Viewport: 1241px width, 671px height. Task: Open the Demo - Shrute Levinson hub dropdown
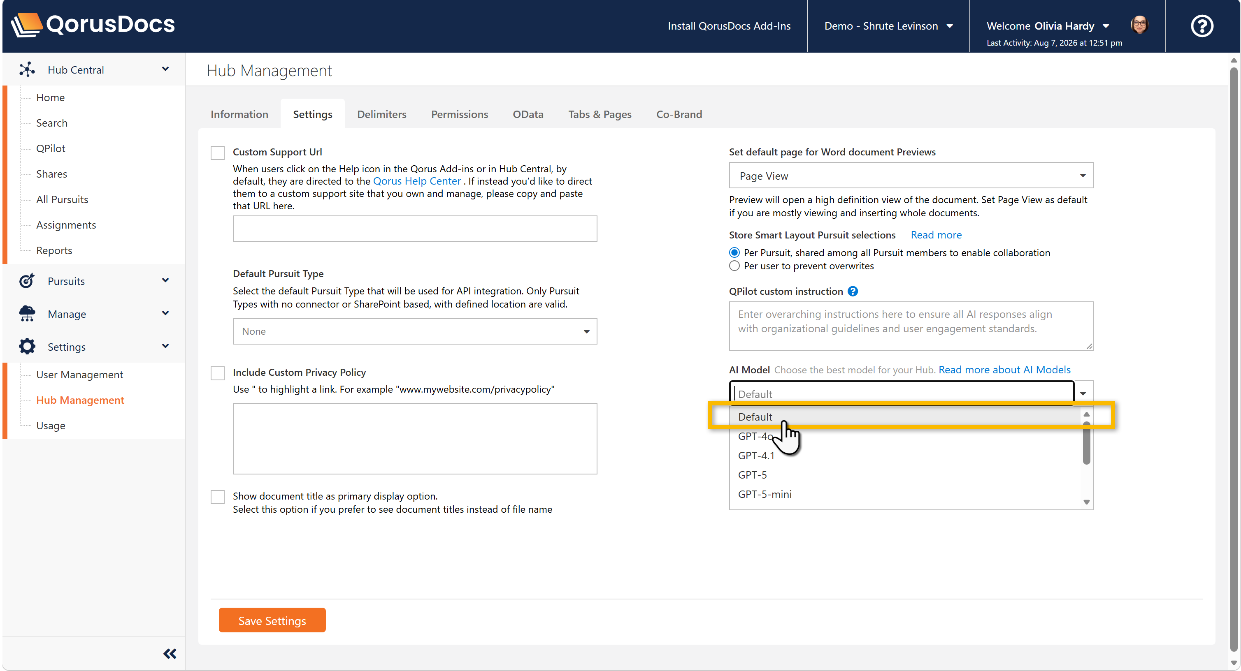(889, 26)
